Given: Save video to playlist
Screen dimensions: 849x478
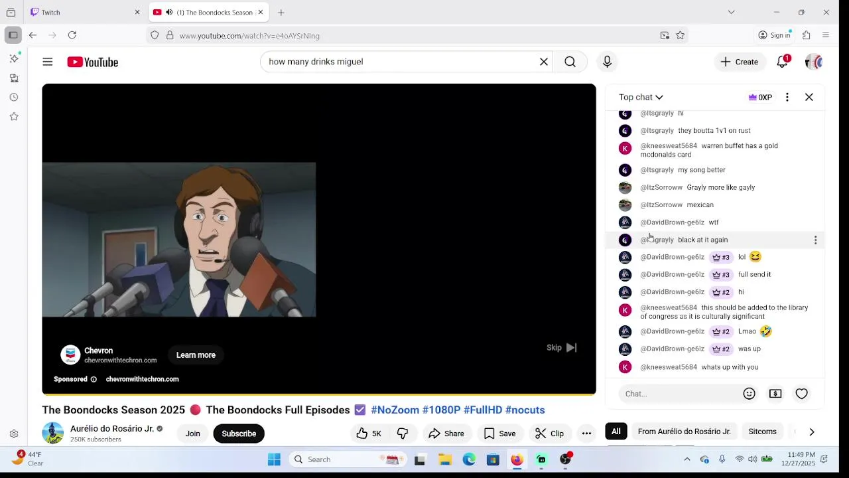Looking at the screenshot, I should tap(500, 434).
